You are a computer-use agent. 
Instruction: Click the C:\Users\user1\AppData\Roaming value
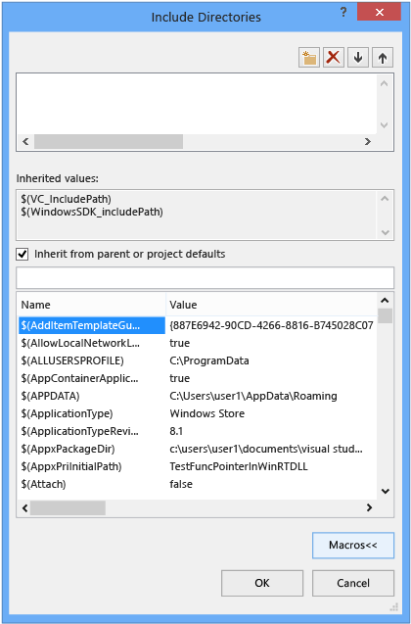pos(253,396)
